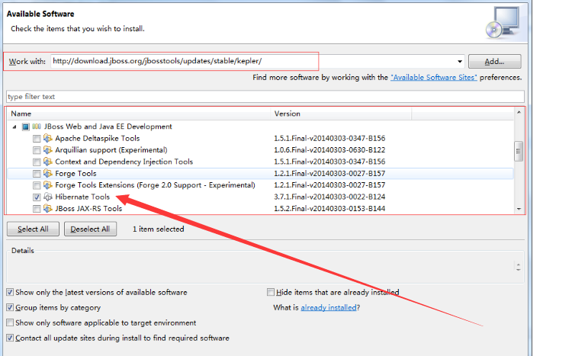Click the Forge Tools Extensions plugin icon
Image resolution: width=588 pixels, height=356 pixels.
click(x=48, y=185)
